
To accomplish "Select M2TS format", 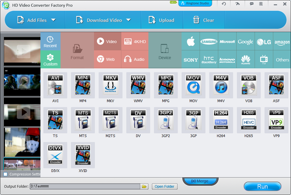I will click(110, 120).
